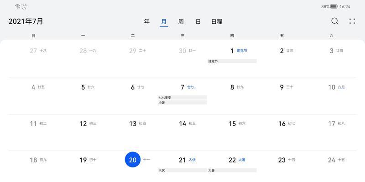
Task: Tap the 88% battery percentage text
Action: [x=325, y=6]
